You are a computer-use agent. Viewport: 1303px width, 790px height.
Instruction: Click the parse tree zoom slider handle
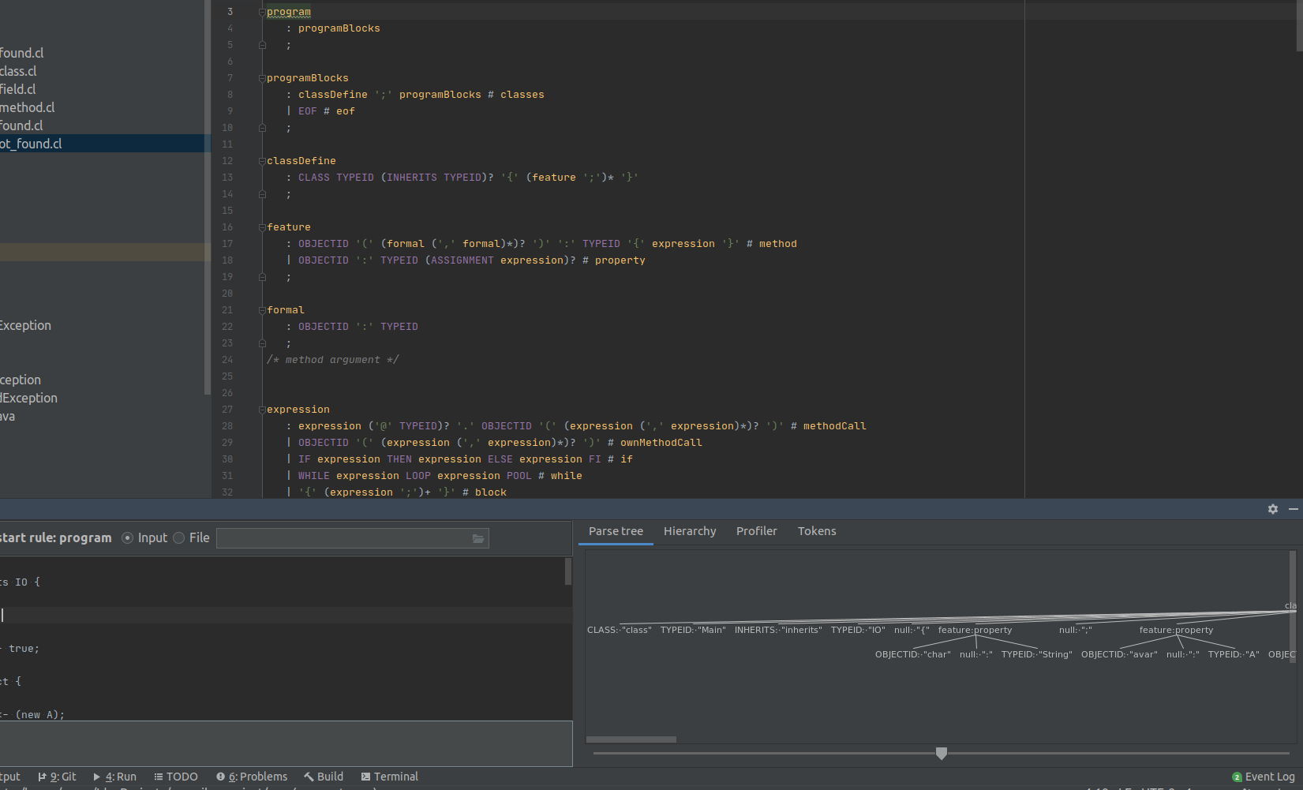click(x=941, y=754)
